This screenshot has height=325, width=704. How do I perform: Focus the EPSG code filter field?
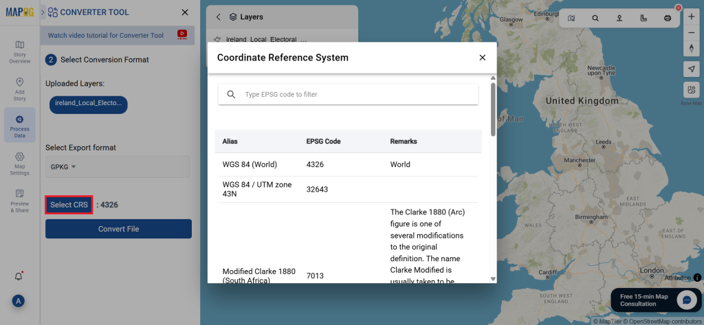coord(349,95)
